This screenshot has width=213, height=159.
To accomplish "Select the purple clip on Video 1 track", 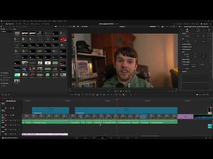I will [x=185, y=117].
